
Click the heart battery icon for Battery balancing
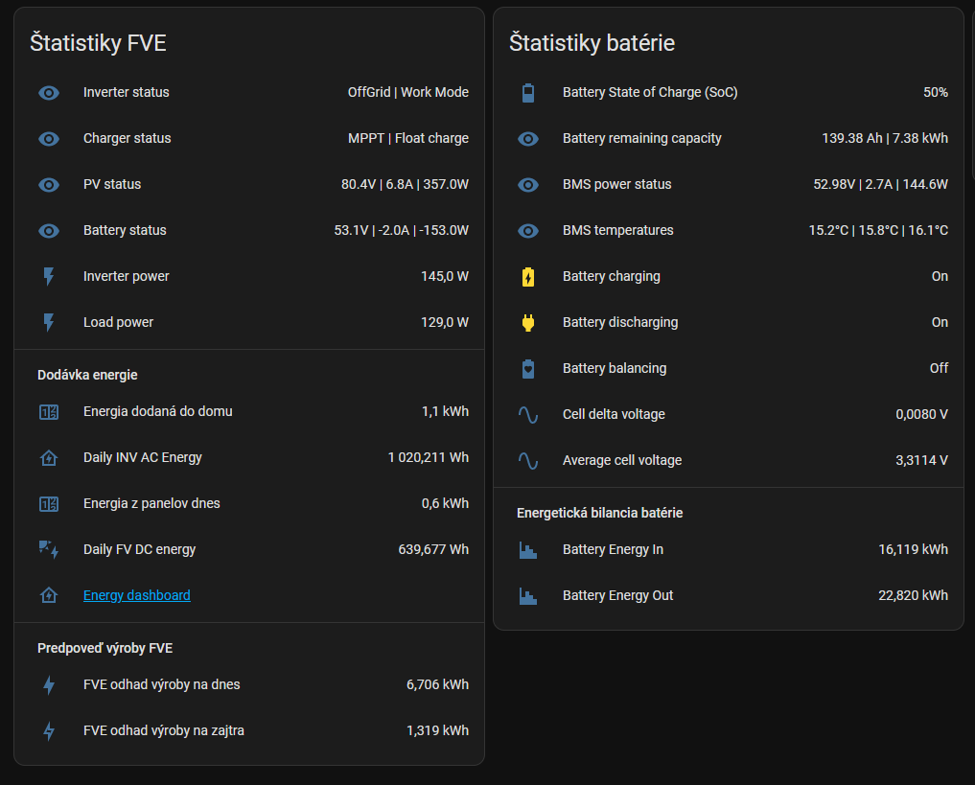(528, 369)
